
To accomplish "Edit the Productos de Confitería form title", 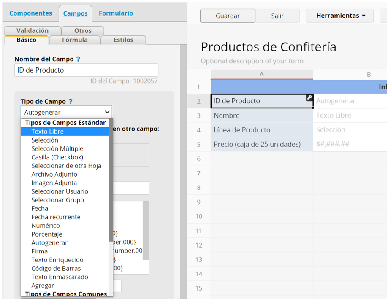I will click(269, 47).
